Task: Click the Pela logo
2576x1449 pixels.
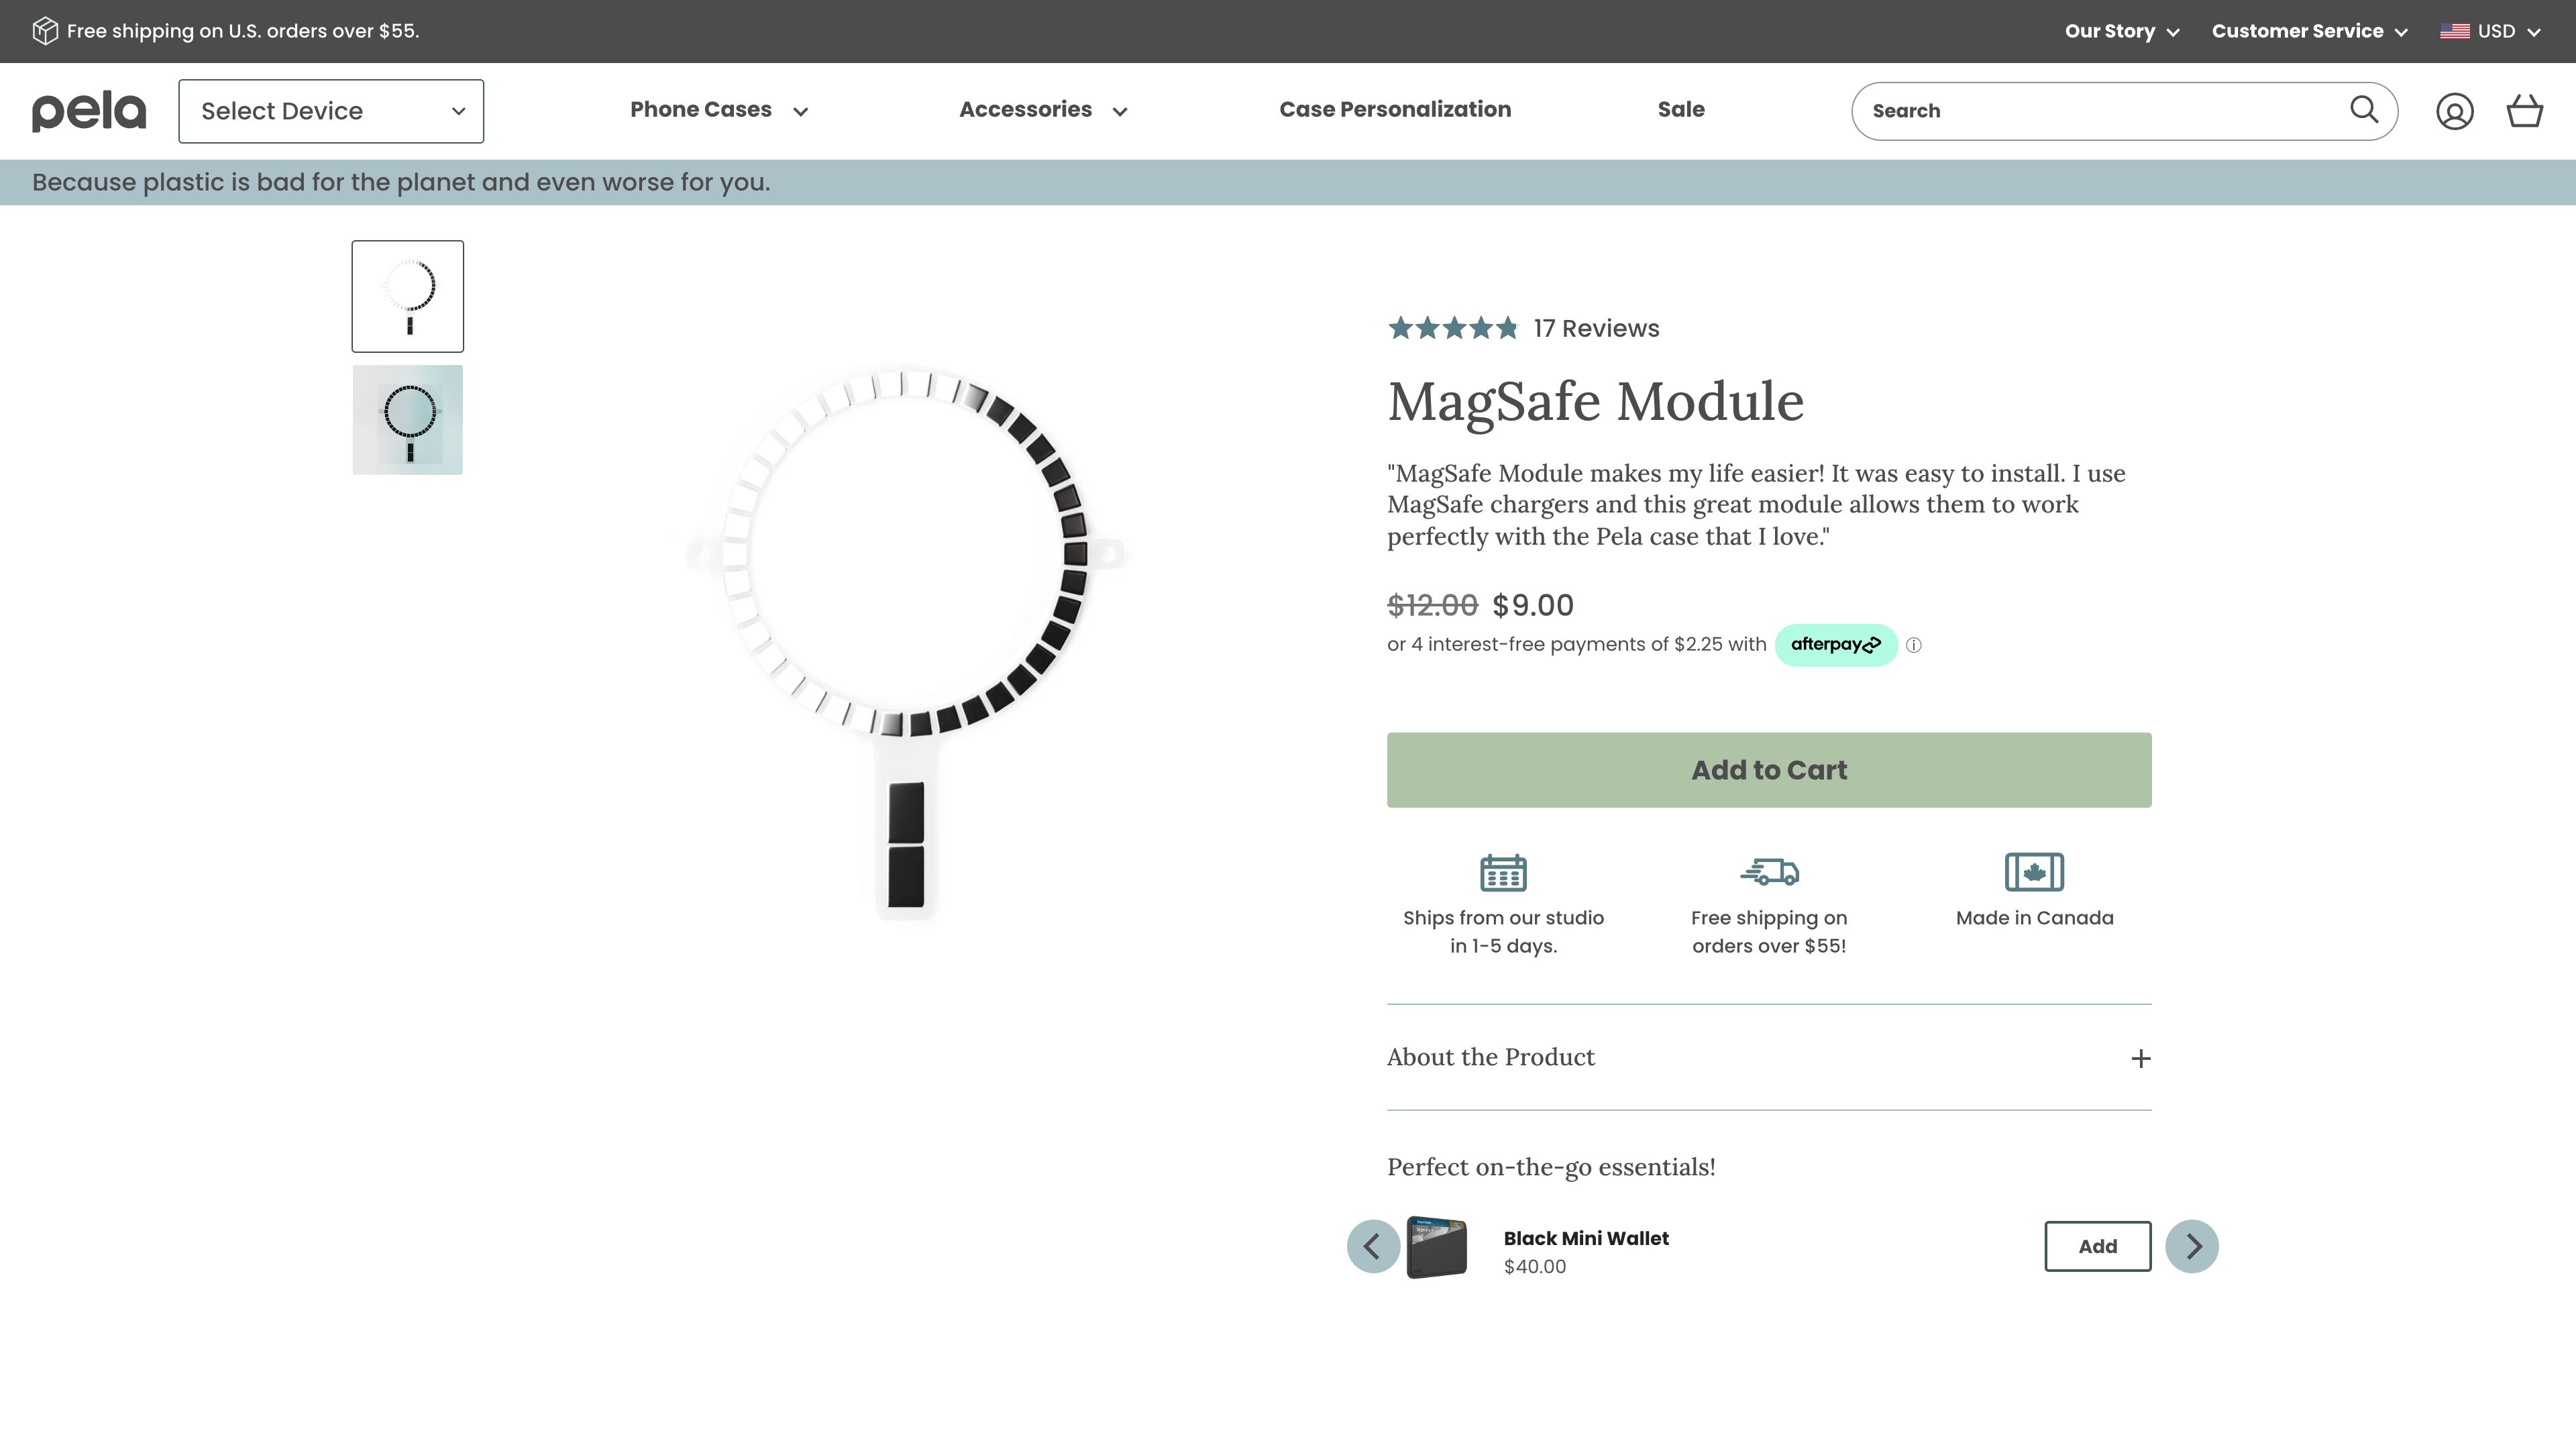Action: point(89,111)
